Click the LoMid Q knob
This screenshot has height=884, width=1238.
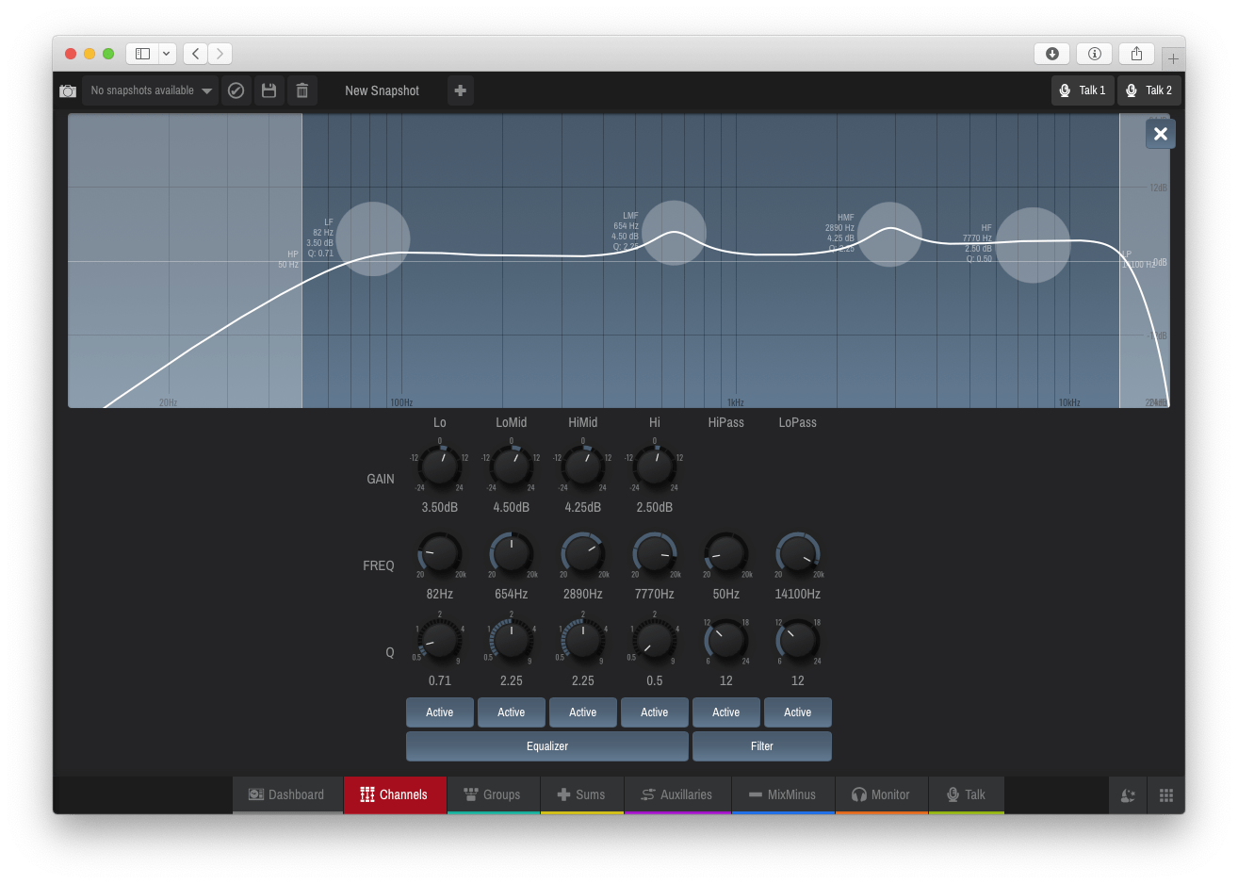(512, 640)
